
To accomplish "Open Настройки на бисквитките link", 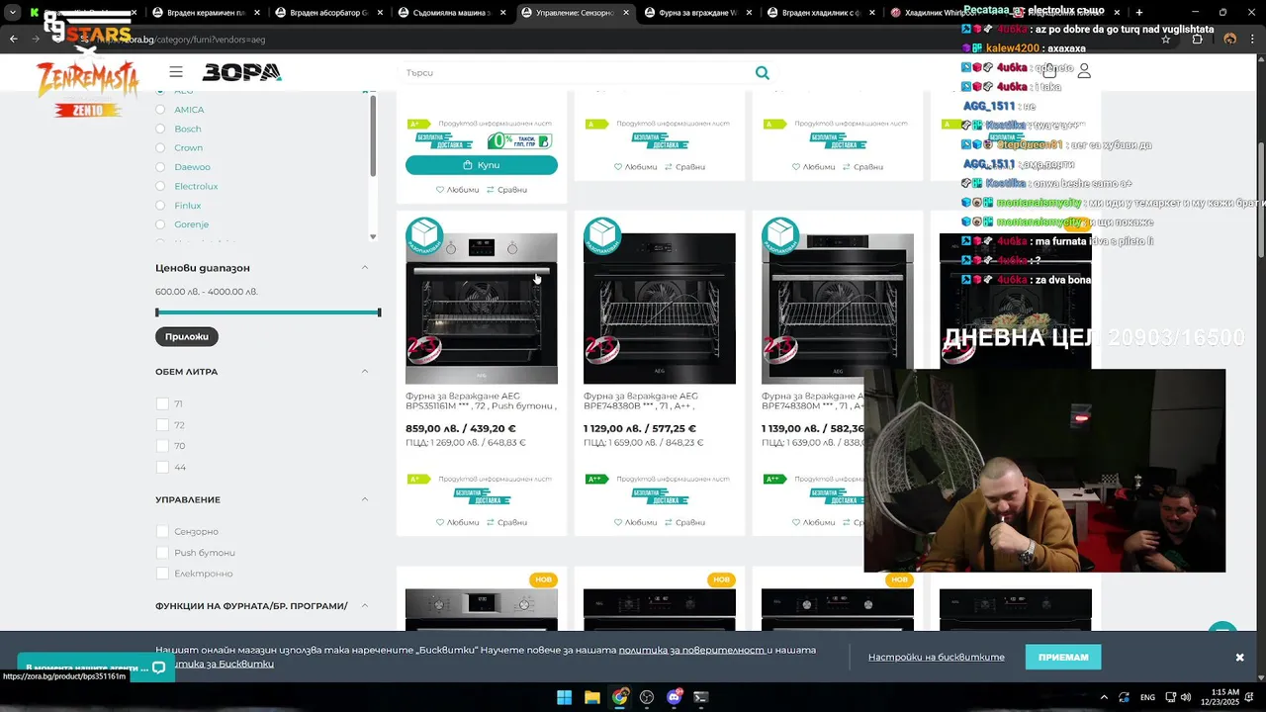I will [937, 658].
